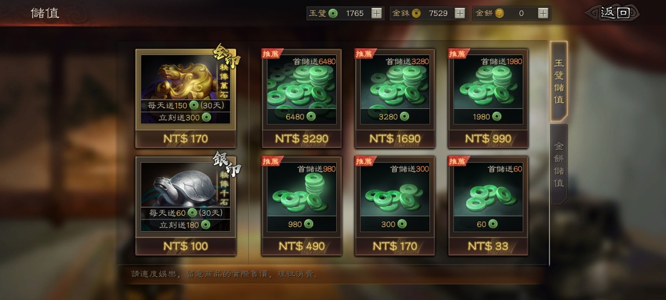The image size is (666, 300).
Task: Add more 玉璧 with the plus icon
Action: (376, 13)
